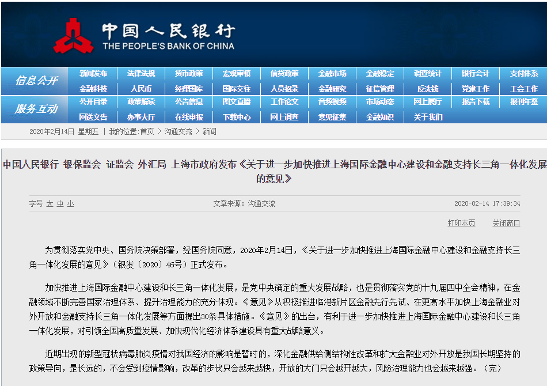
Task: Open 调查统计 navigation item
Action: coord(428,74)
